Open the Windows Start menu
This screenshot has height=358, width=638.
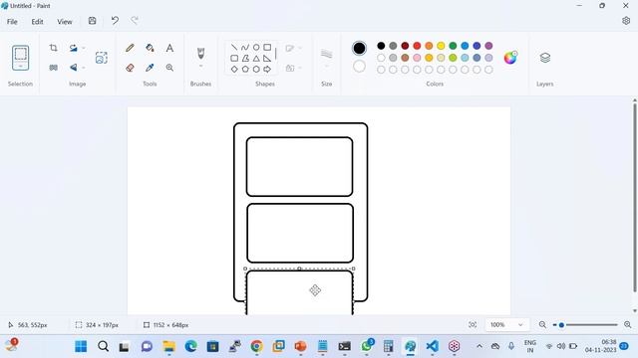pos(81,346)
